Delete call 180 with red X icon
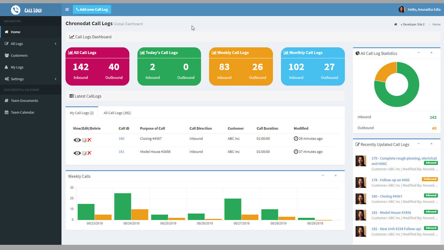This screenshot has height=250, width=444. click(x=89, y=140)
